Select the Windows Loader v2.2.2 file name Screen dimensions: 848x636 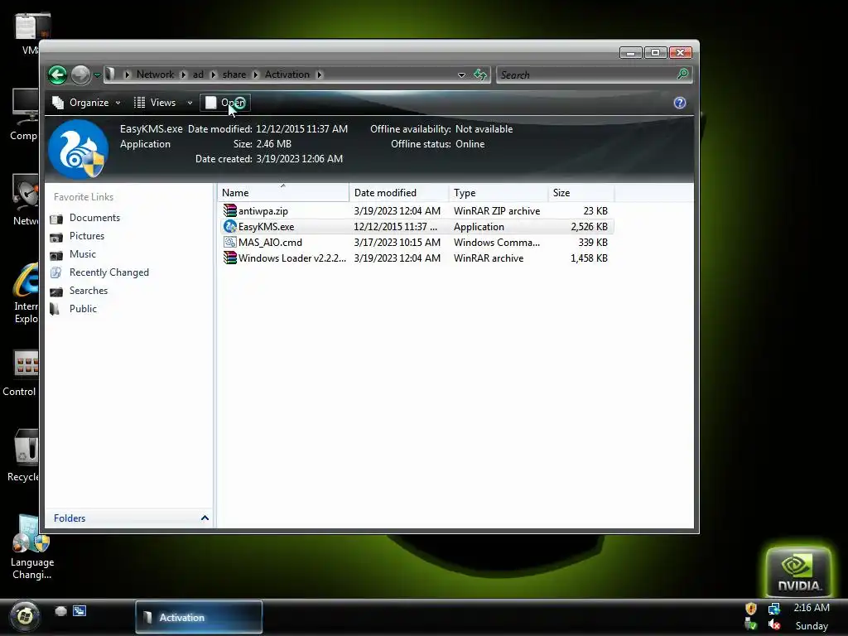292,258
